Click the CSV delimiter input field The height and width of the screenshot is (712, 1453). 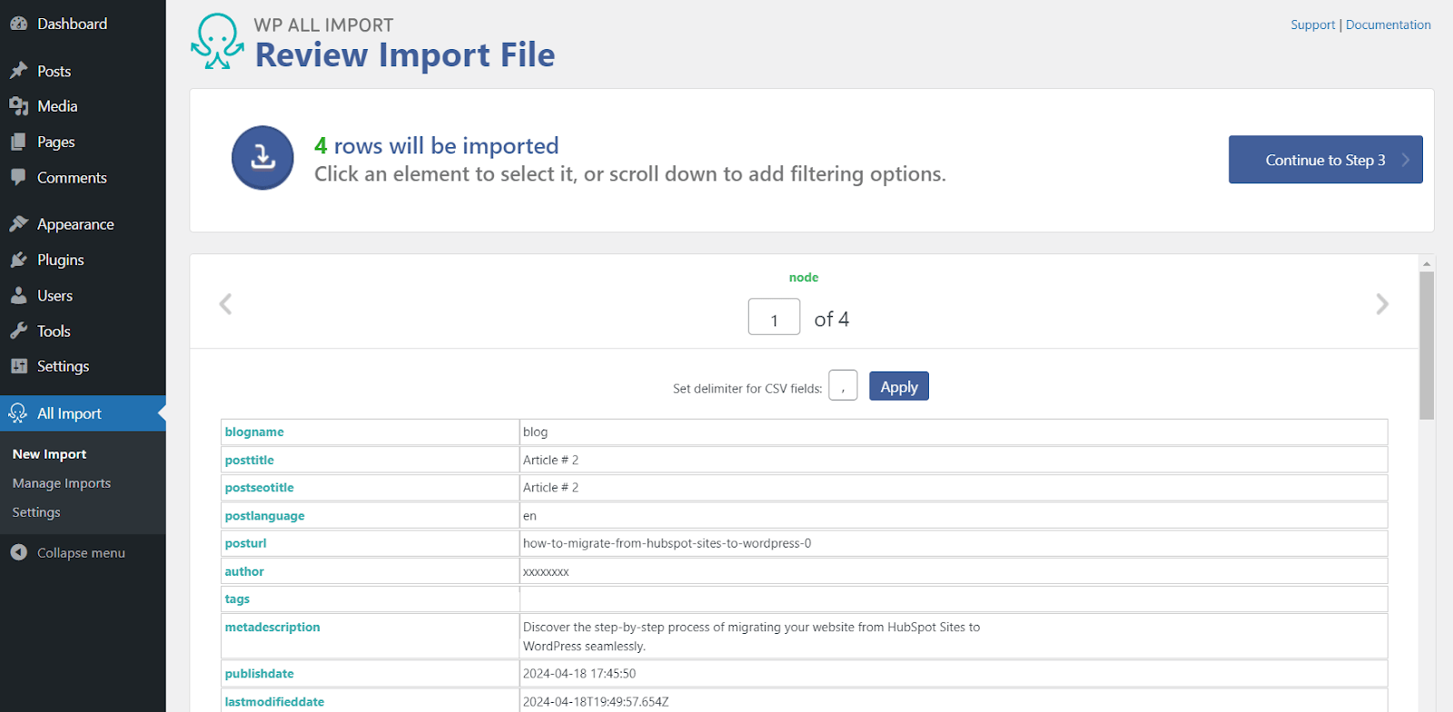click(x=843, y=386)
